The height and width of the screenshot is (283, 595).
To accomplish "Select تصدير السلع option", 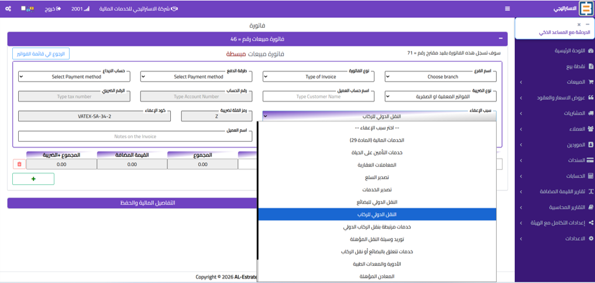I will click(x=377, y=177).
